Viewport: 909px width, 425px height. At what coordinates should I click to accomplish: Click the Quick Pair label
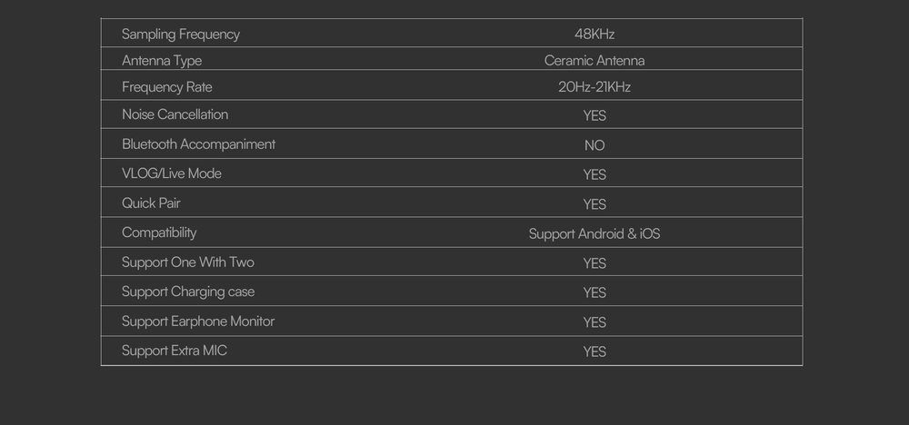click(151, 203)
